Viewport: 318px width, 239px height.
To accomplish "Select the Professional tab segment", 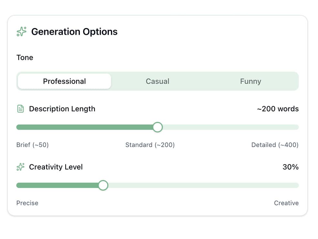I will click(64, 81).
